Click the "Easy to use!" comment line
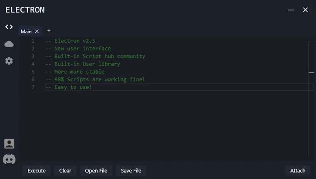 click(69, 87)
